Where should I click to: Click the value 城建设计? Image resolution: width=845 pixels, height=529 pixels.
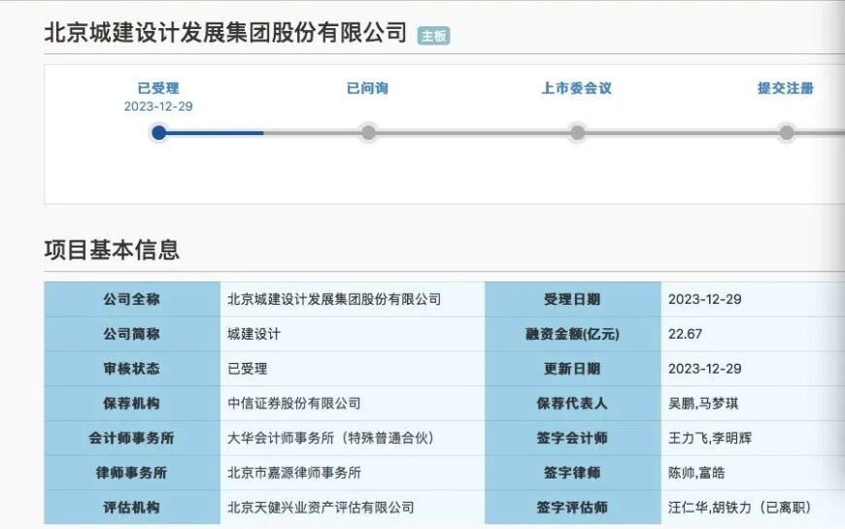point(253,334)
